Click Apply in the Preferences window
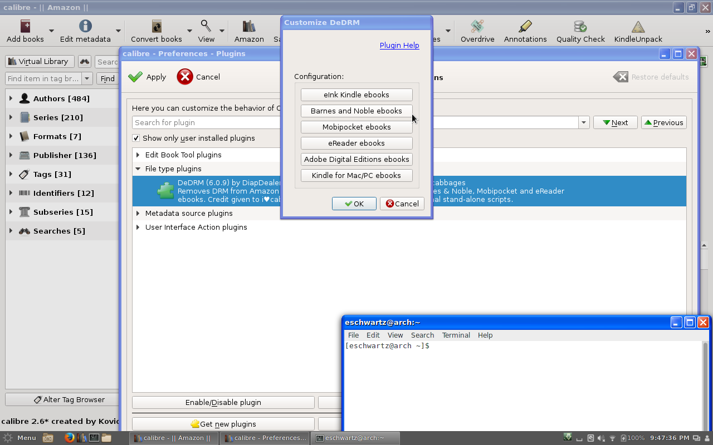Image resolution: width=713 pixels, height=445 pixels. (147, 77)
